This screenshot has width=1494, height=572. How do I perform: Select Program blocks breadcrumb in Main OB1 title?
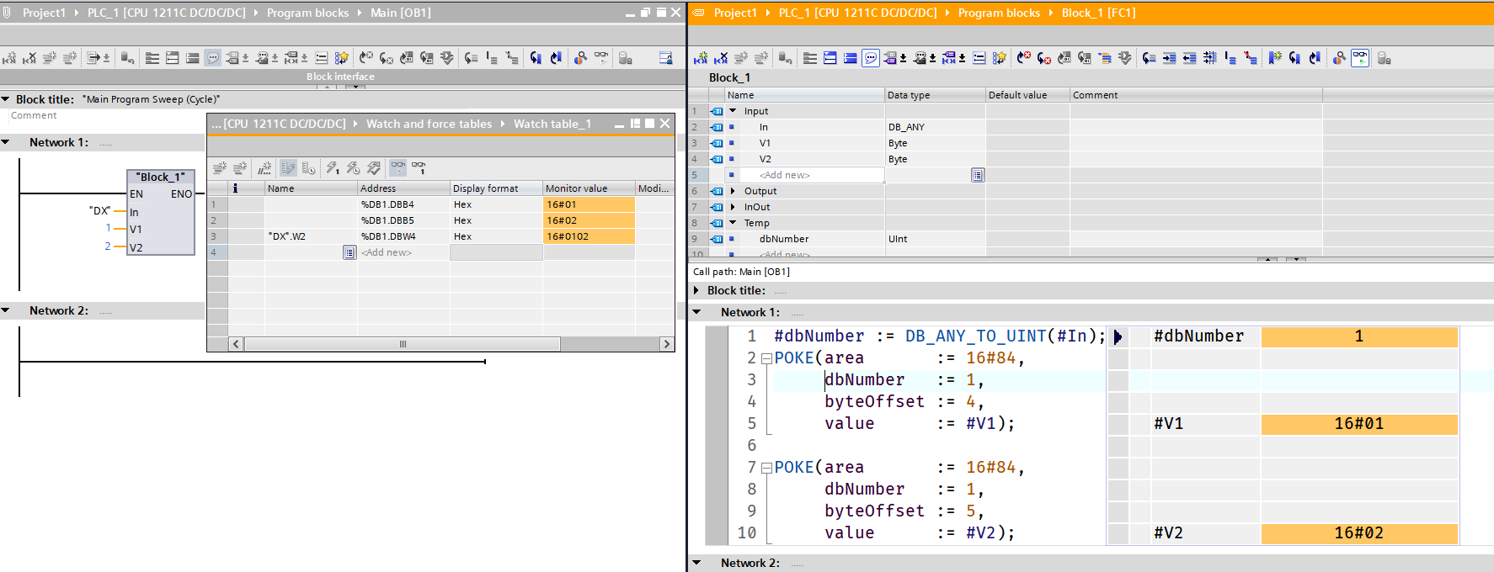(307, 13)
